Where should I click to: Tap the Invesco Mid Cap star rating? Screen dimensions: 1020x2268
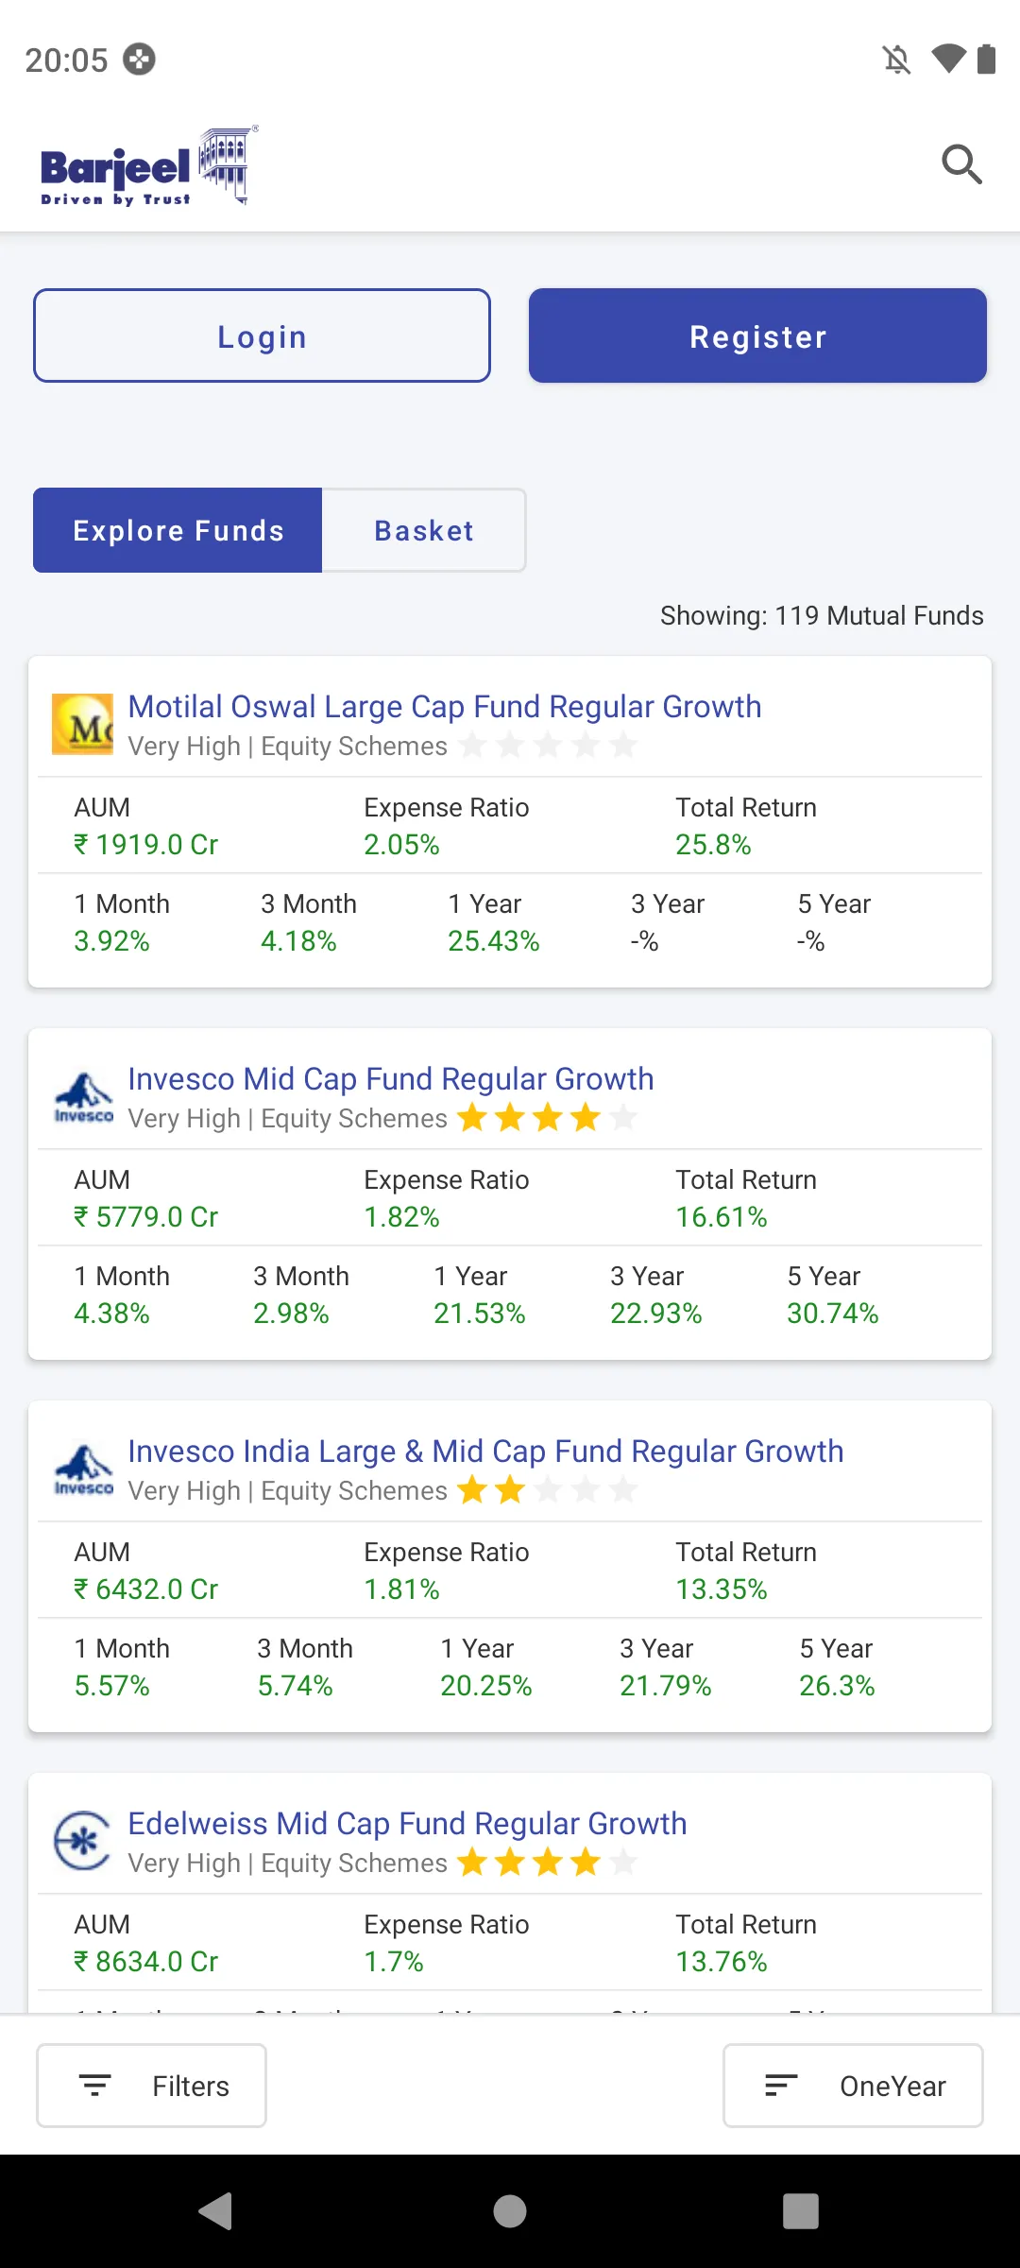548,1118
